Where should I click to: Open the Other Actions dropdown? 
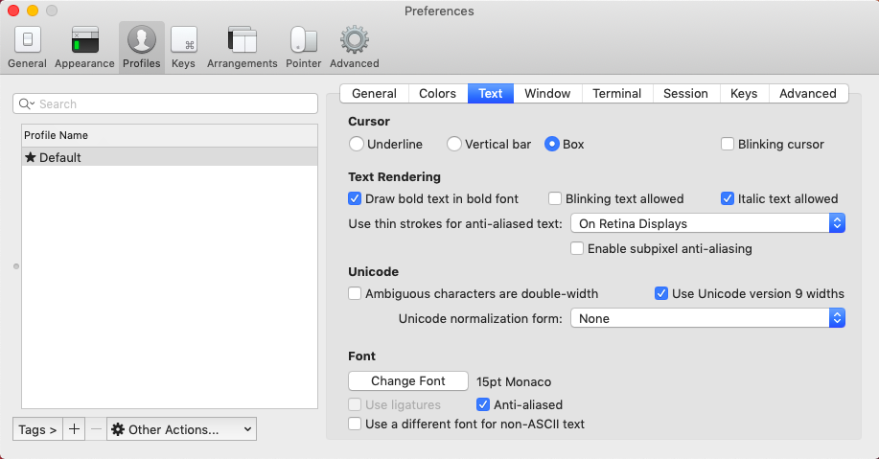coord(182,429)
